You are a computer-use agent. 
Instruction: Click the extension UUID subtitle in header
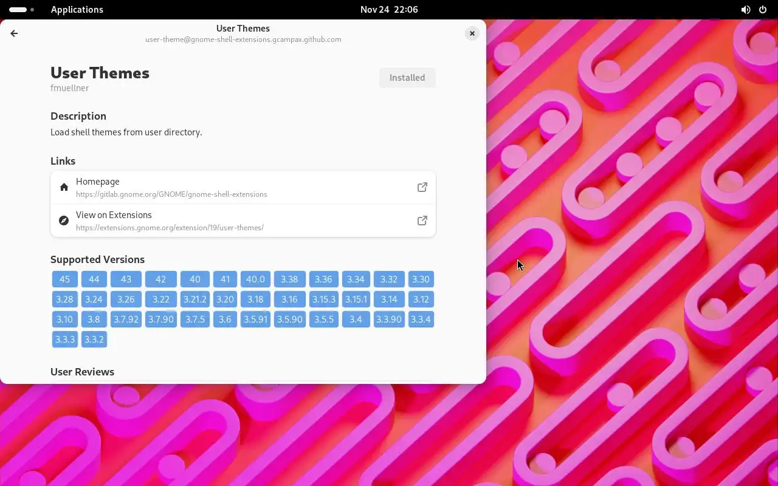[243, 39]
